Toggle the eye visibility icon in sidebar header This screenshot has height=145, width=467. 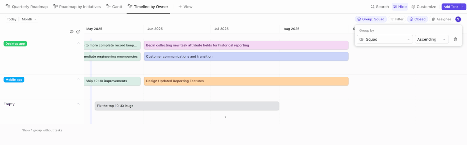pos(71,32)
